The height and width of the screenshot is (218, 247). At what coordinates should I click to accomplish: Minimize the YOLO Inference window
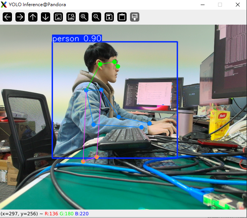(x=202, y=5)
